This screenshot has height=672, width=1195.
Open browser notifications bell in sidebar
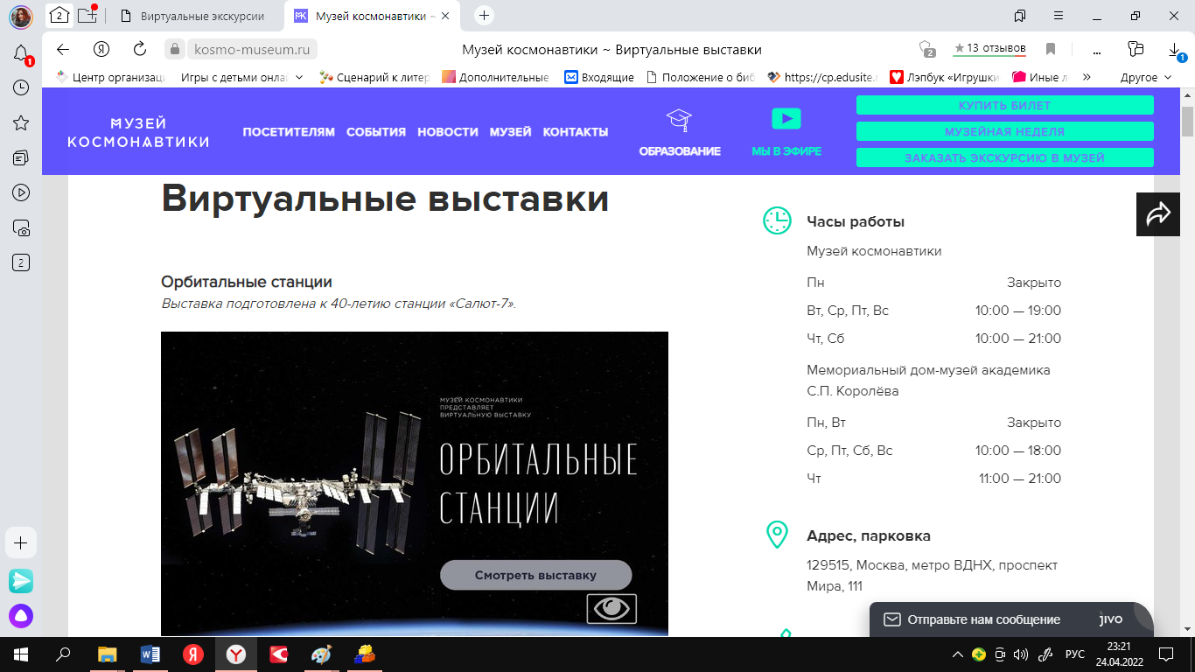click(x=21, y=54)
